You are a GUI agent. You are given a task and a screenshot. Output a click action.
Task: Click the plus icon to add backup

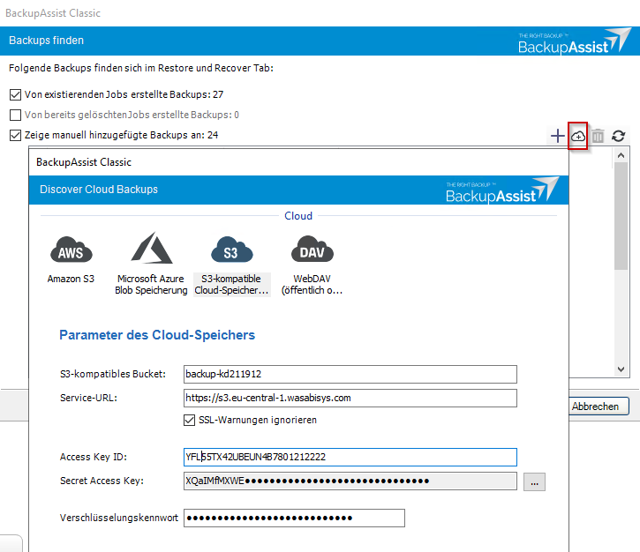pyautogui.click(x=557, y=136)
